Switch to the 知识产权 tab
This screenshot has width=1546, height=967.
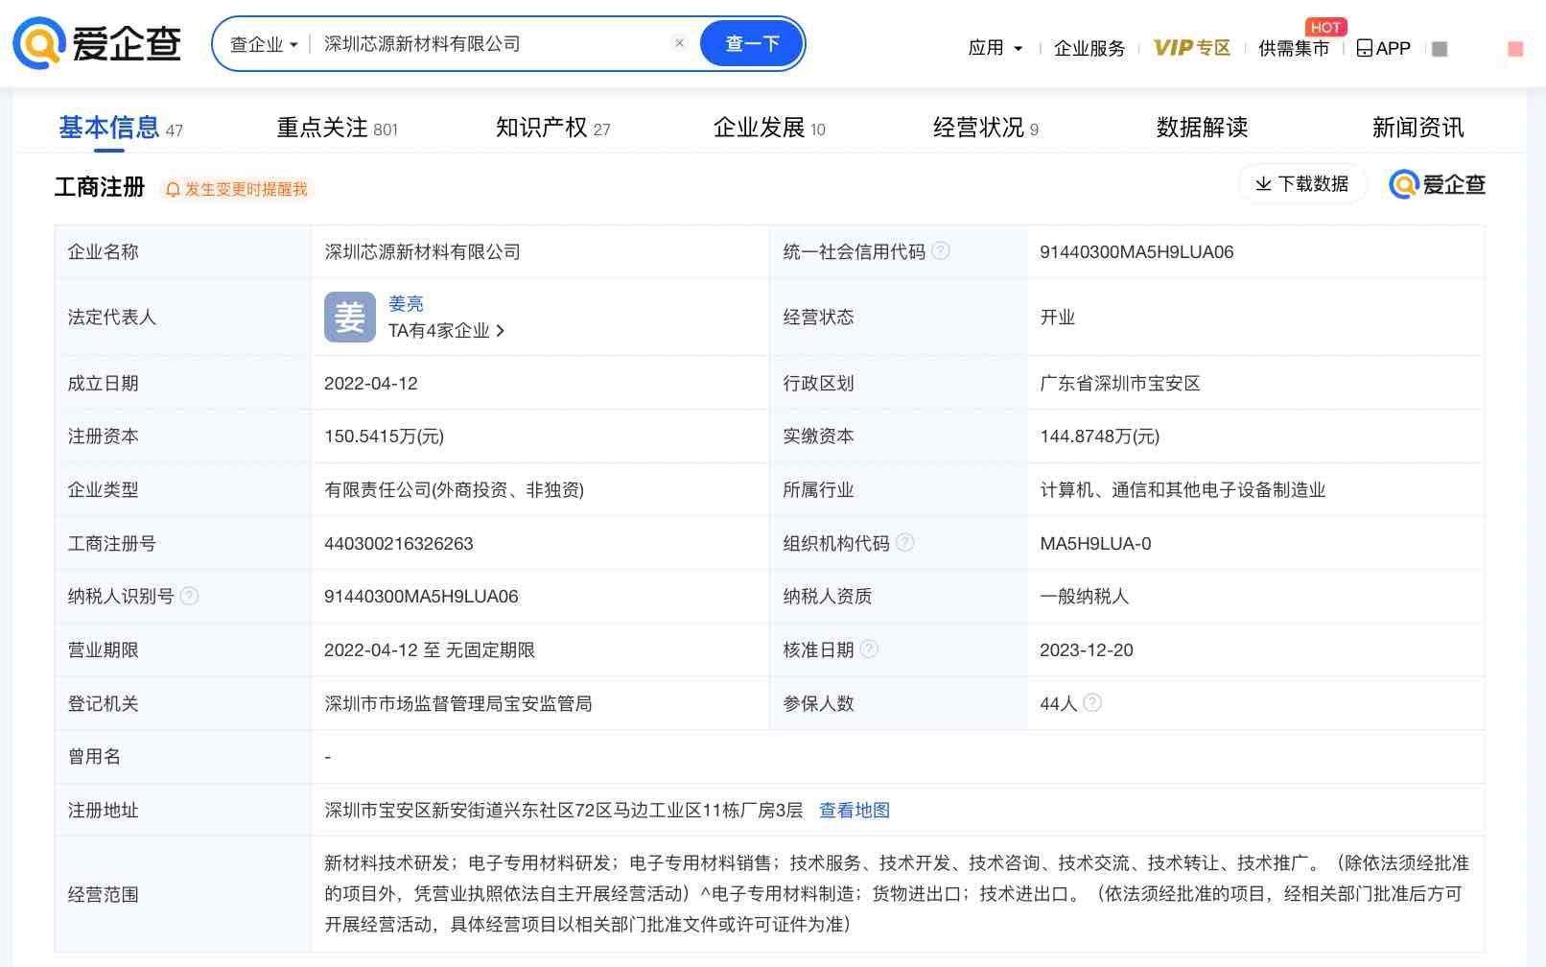[x=552, y=128]
